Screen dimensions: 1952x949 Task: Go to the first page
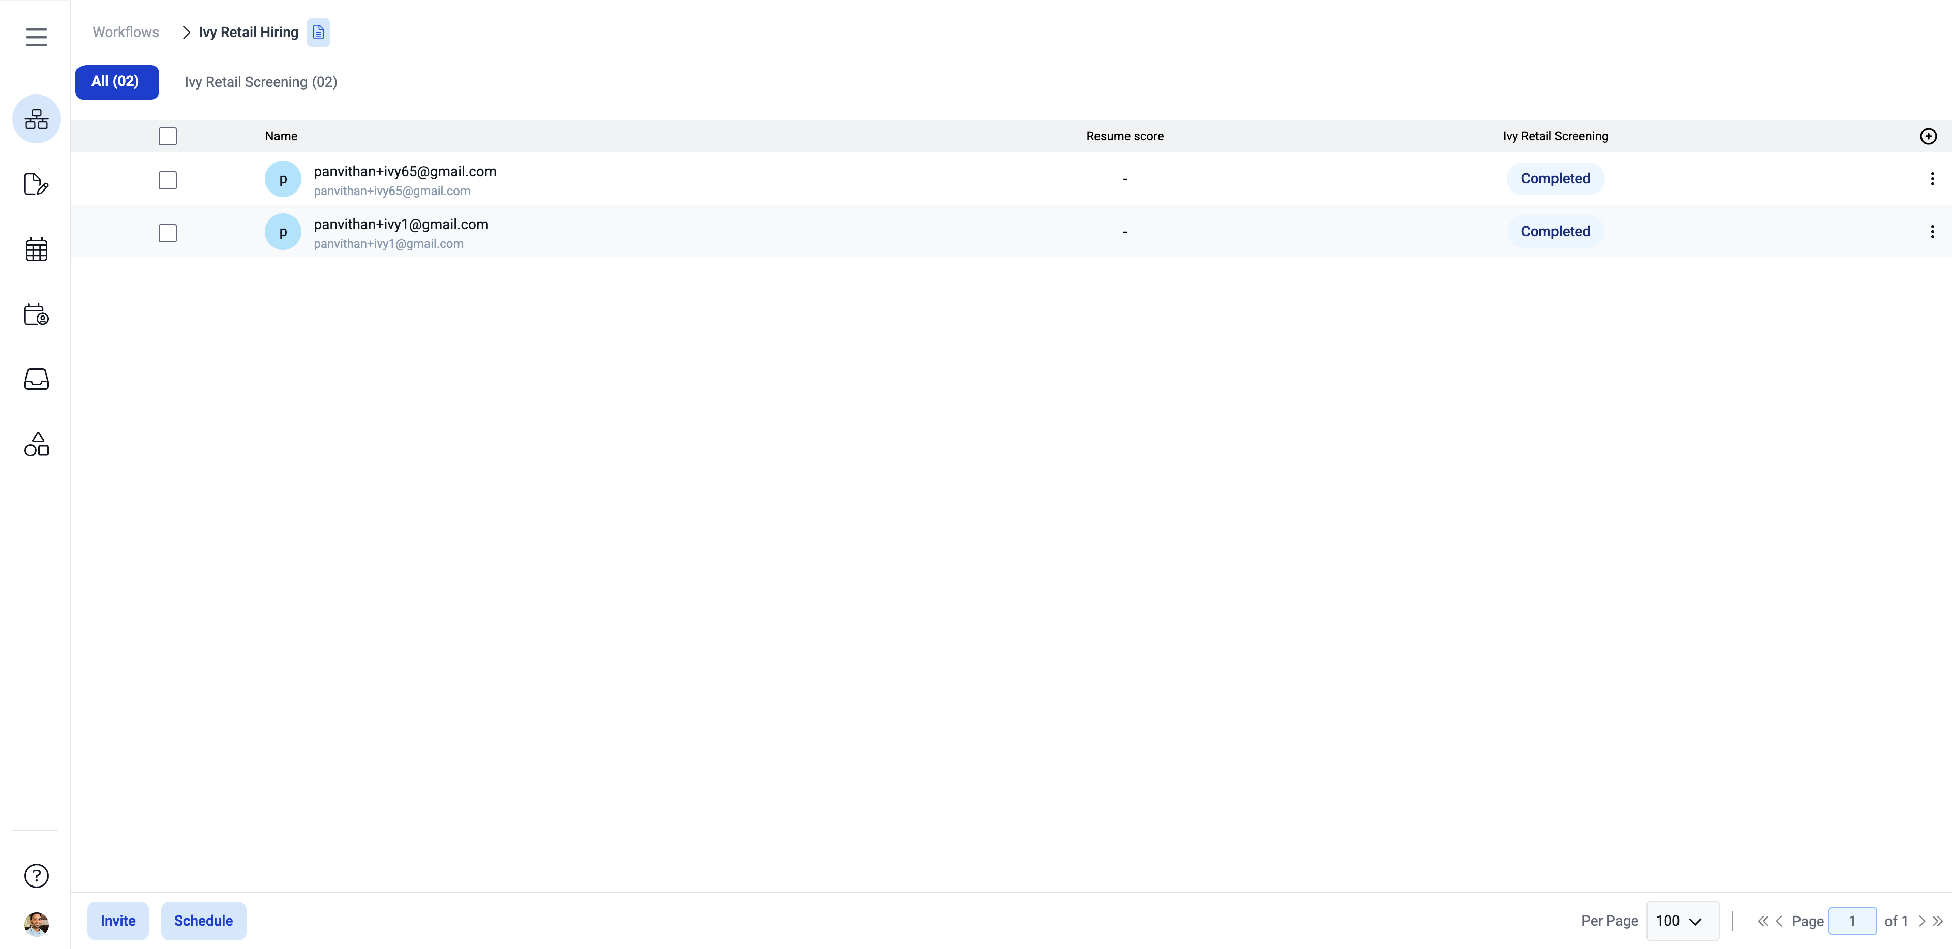pos(1763,921)
